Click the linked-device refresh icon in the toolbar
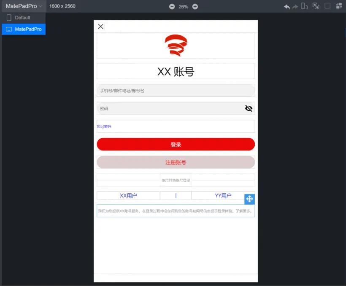This screenshot has width=346, height=286. (316, 6)
